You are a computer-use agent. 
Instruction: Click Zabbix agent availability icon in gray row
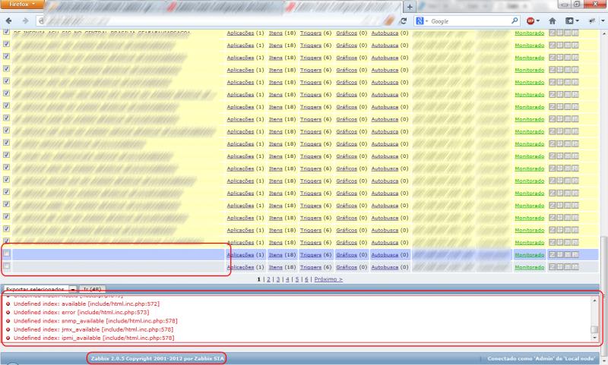(x=553, y=266)
